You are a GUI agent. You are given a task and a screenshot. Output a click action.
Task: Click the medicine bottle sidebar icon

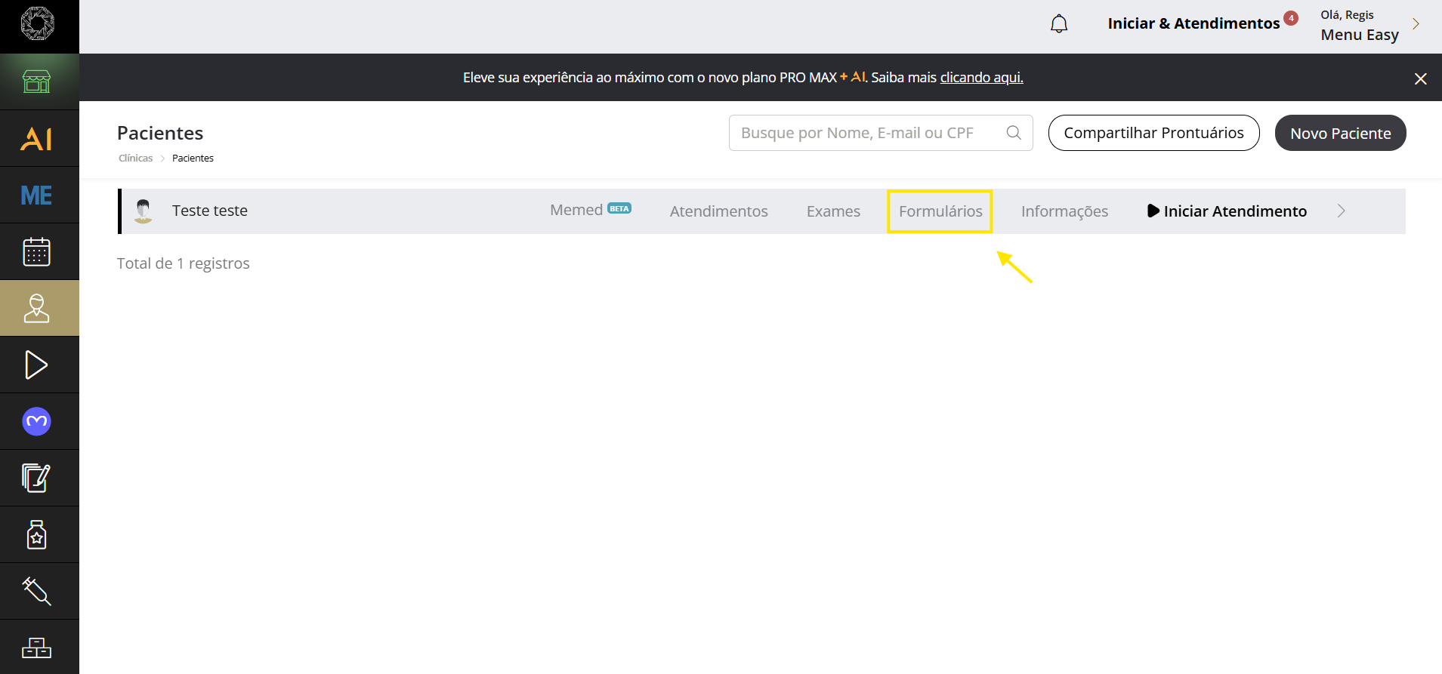tap(36, 534)
